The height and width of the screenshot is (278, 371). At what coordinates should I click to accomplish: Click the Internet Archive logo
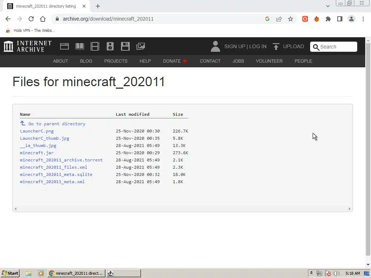[x=28, y=46]
